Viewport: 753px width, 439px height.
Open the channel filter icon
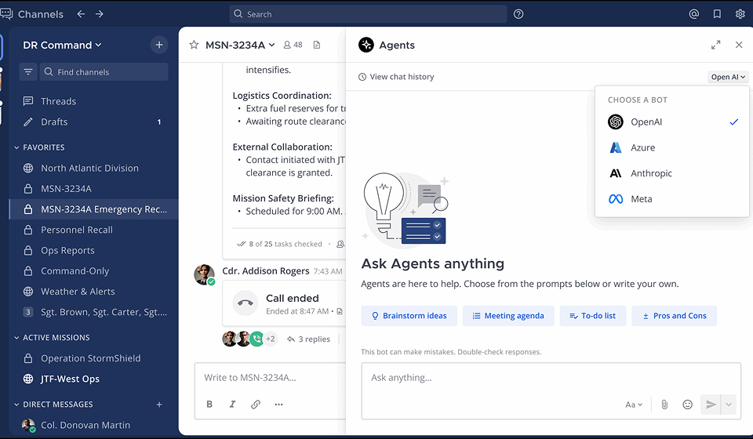[28, 72]
